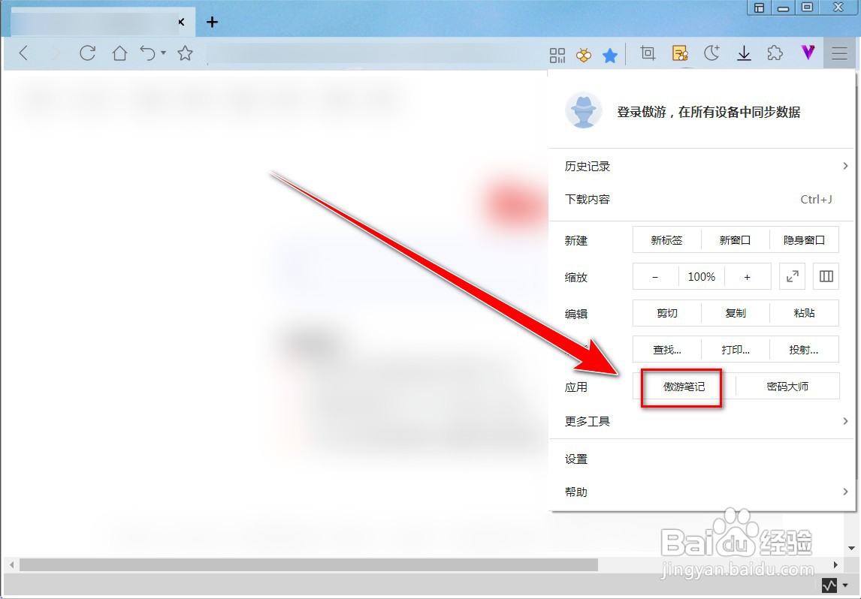Open the Maxnote notes toolbar icon

click(681, 53)
